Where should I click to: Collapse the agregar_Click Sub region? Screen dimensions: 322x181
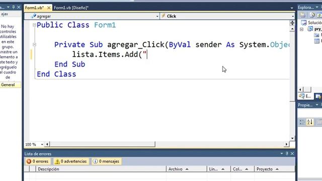pyautogui.click(x=34, y=45)
